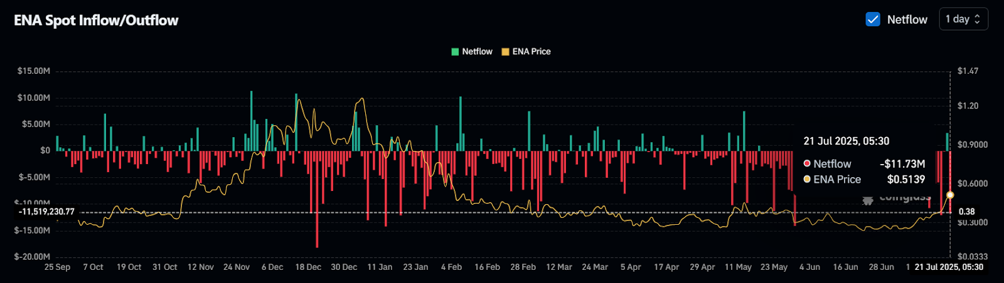Uncheck the Netflow checkbox
Viewport: 1004px width, 283px height.
[873, 19]
